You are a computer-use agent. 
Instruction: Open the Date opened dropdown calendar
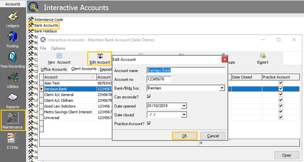click(x=184, y=106)
